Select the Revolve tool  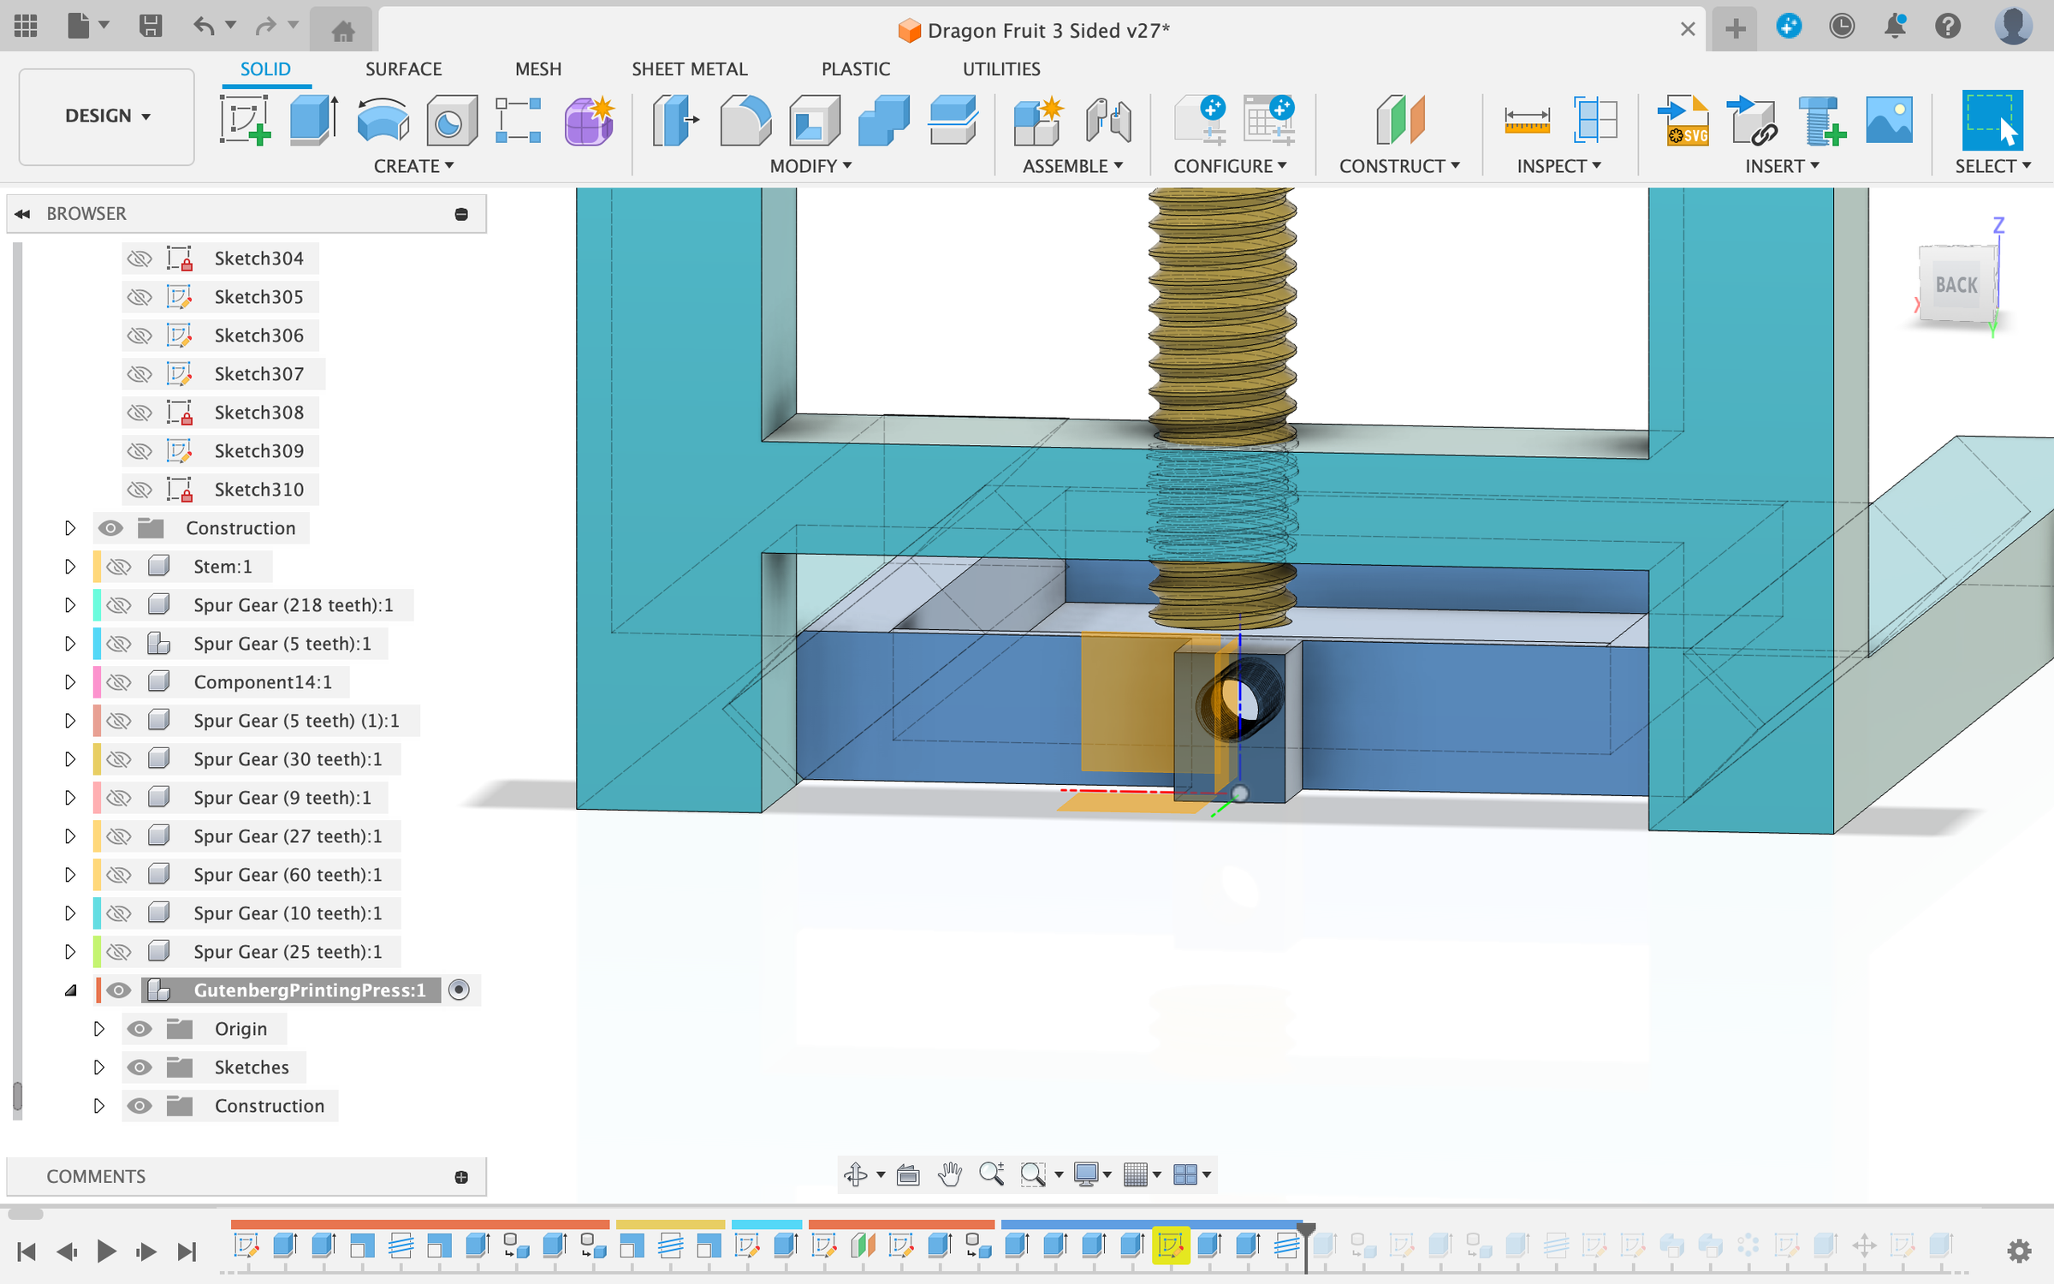[383, 120]
